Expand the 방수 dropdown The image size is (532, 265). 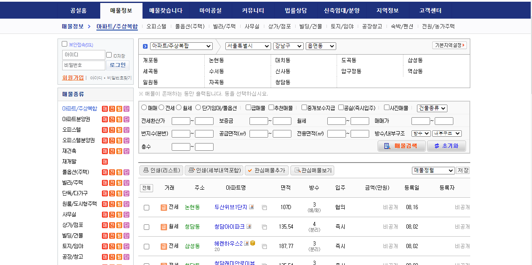(421, 133)
